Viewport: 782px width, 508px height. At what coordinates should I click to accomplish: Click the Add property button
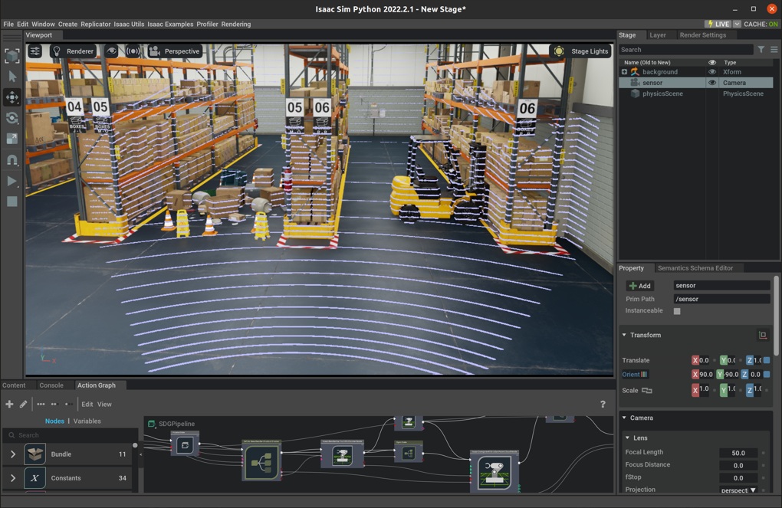pyautogui.click(x=640, y=286)
